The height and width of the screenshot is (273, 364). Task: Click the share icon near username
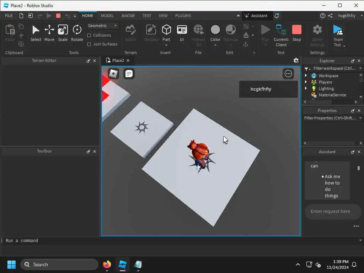click(x=330, y=16)
